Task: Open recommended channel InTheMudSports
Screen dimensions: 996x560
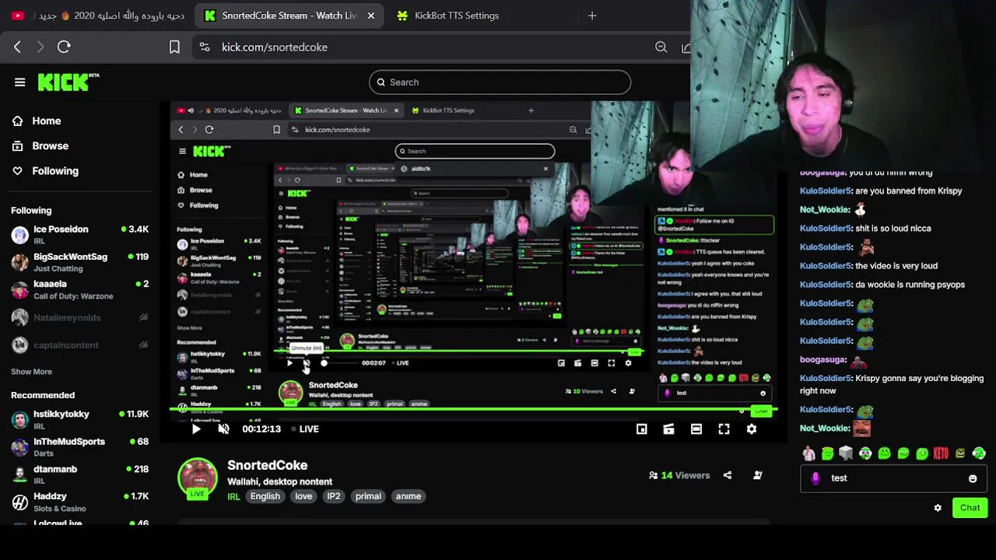Action: click(80, 446)
